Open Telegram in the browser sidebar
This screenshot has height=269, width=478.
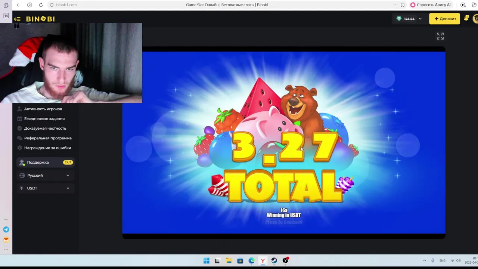[6, 229]
